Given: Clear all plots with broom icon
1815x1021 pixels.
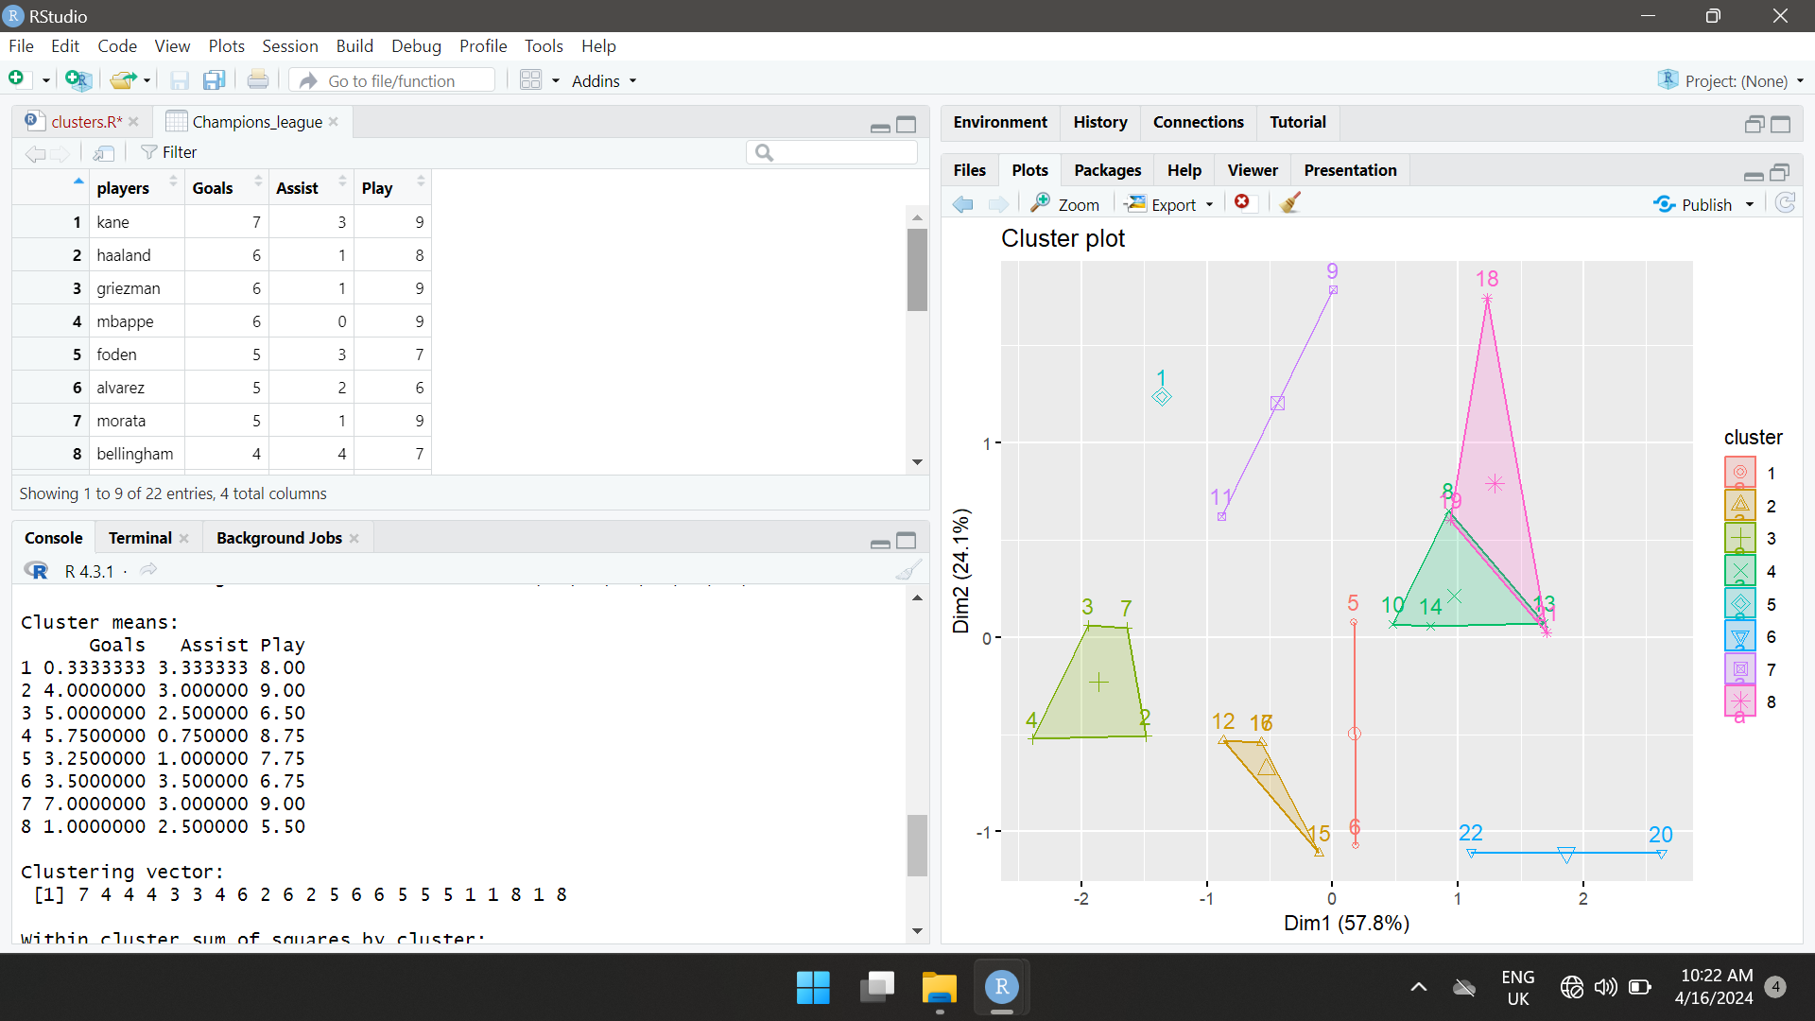Looking at the screenshot, I should (1290, 203).
